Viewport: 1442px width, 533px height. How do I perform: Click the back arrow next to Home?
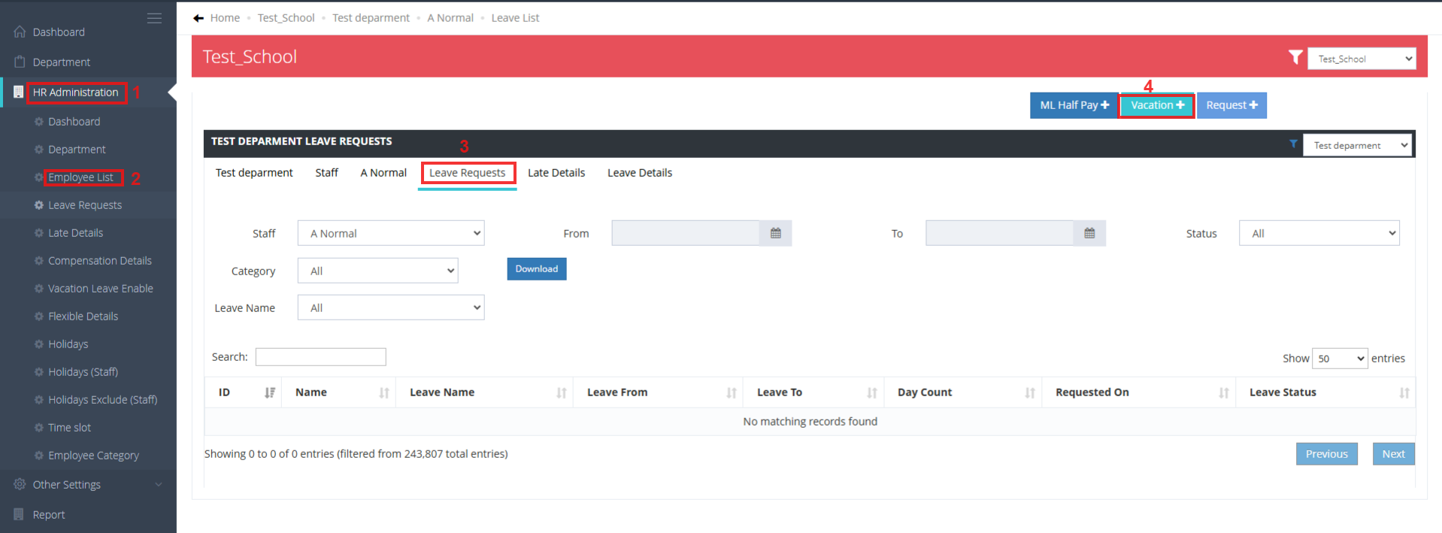pyautogui.click(x=198, y=18)
